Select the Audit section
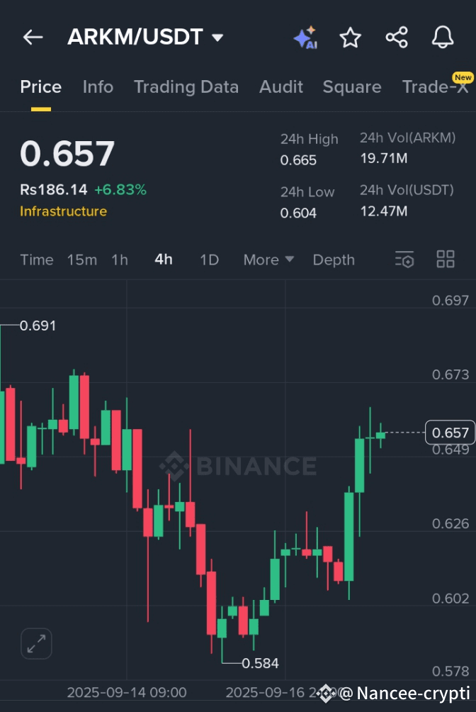This screenshot has height=712, width=476. tap(280, 87)
